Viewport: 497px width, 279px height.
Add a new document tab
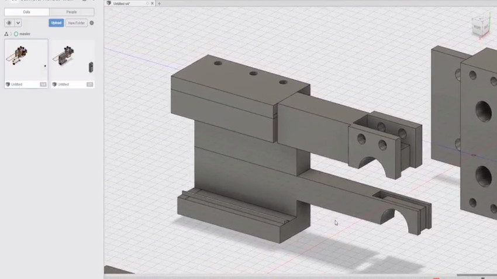click(160, 4)
